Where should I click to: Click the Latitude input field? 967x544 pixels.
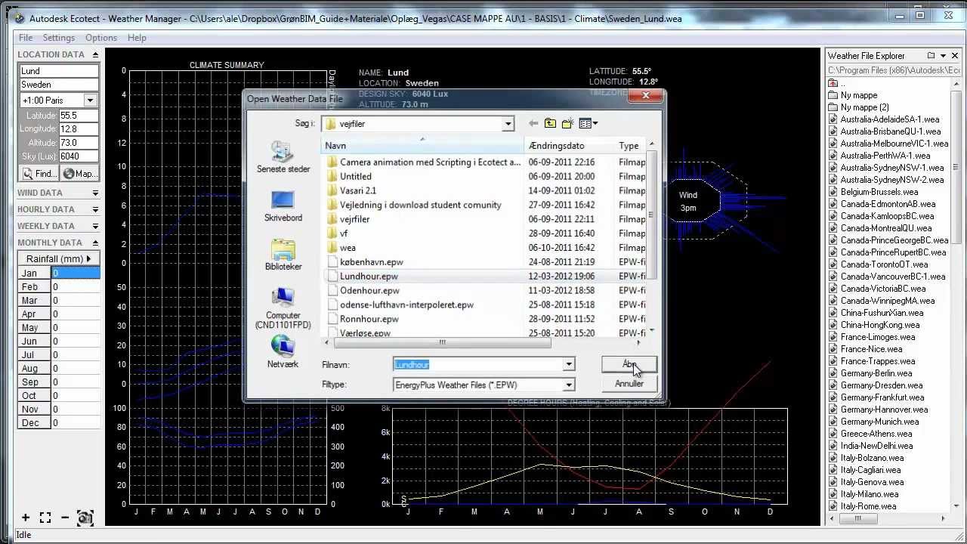[x=79, y=116]
